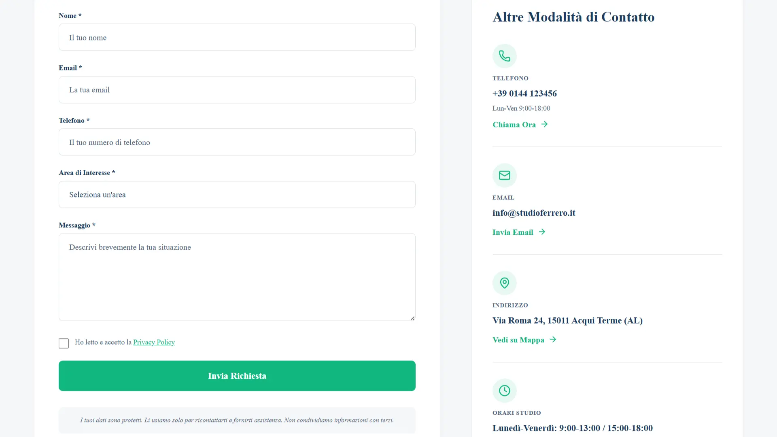
Task: Select the Telefono input field
Action: 237,142
